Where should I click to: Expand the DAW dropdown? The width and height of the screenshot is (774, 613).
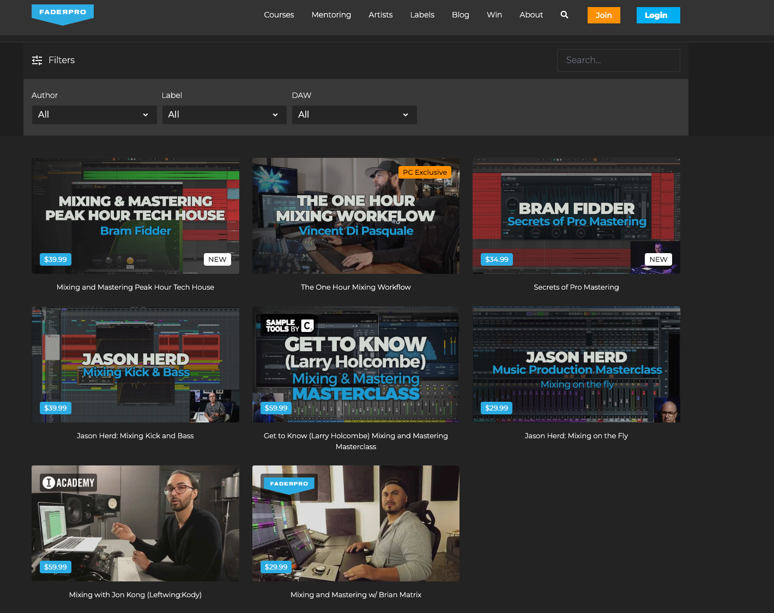[x=354, y=114]
